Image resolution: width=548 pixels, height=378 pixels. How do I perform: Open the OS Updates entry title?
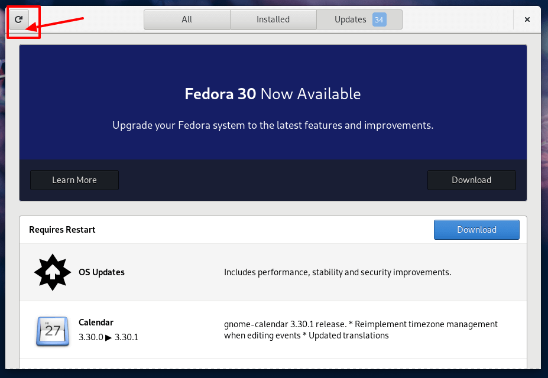tap(102, 272)
